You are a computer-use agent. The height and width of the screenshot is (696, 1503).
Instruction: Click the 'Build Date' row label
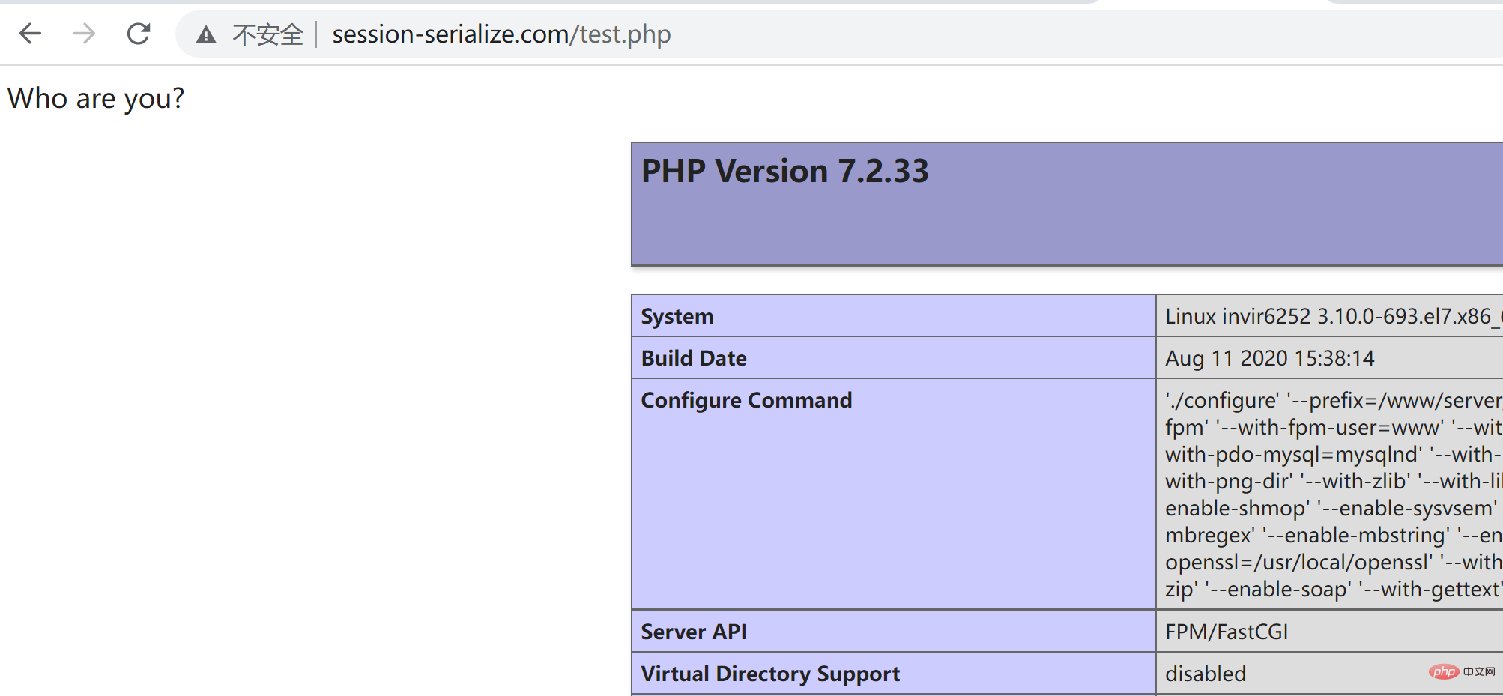tap(694, 358)
